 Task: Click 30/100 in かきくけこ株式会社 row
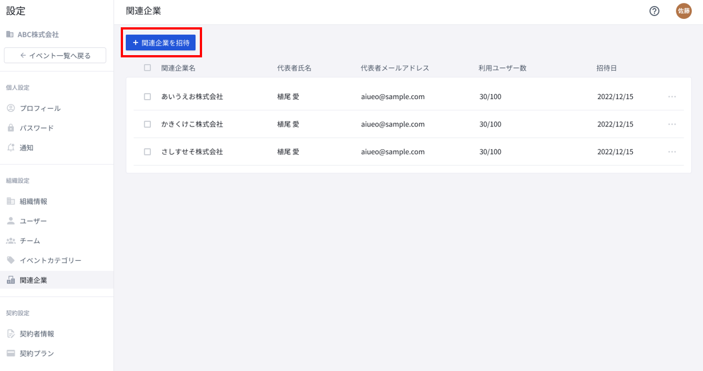pos(490,124)
